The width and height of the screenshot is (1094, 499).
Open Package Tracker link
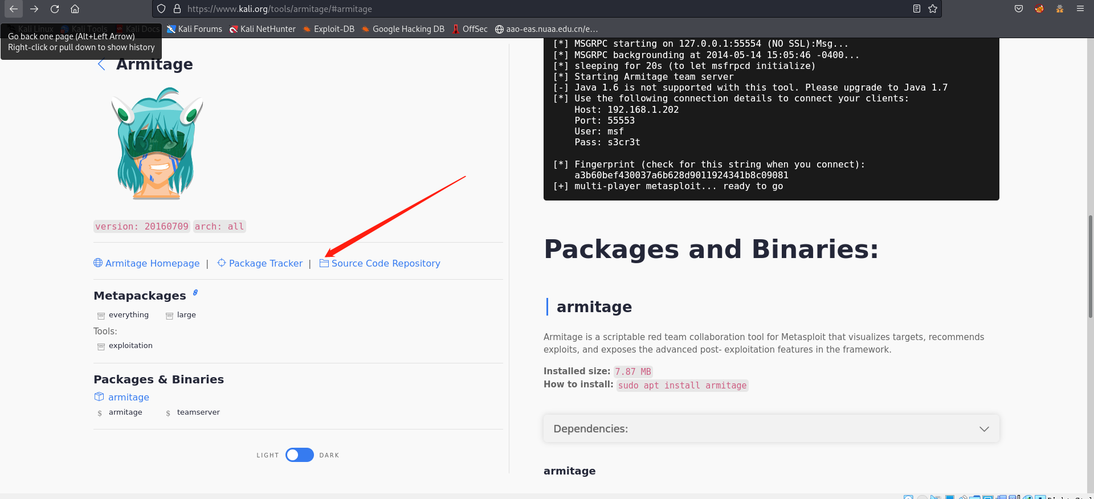tap(260, 263)
